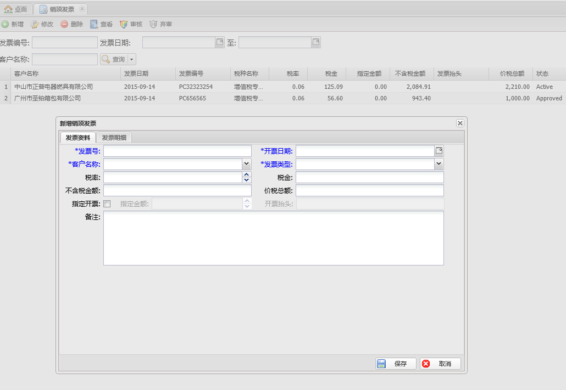Switch to the 发票明细 tab
This screenshot has width=566, height=390.
(114, 138)
